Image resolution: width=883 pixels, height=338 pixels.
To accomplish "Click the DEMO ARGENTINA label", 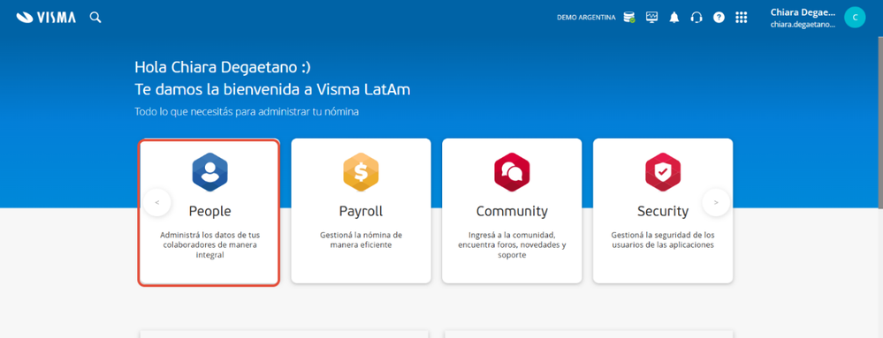I will pyautogui.click(x=586, y=18).
